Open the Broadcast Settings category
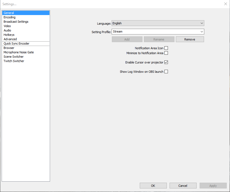Image resolution: width=230 pixels, height=192 pixels. (26, 22)
